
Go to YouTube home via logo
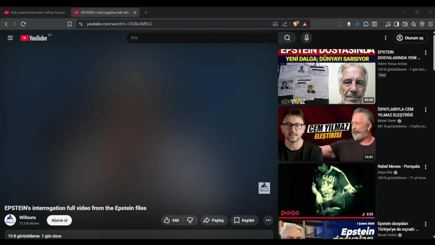pos(34,38)
